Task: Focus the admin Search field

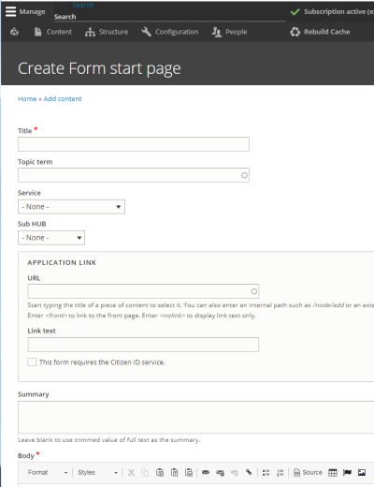Action: (170, 17)
